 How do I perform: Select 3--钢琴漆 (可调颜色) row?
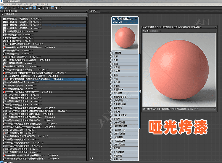pyautogui.click(x=45, y=57)
